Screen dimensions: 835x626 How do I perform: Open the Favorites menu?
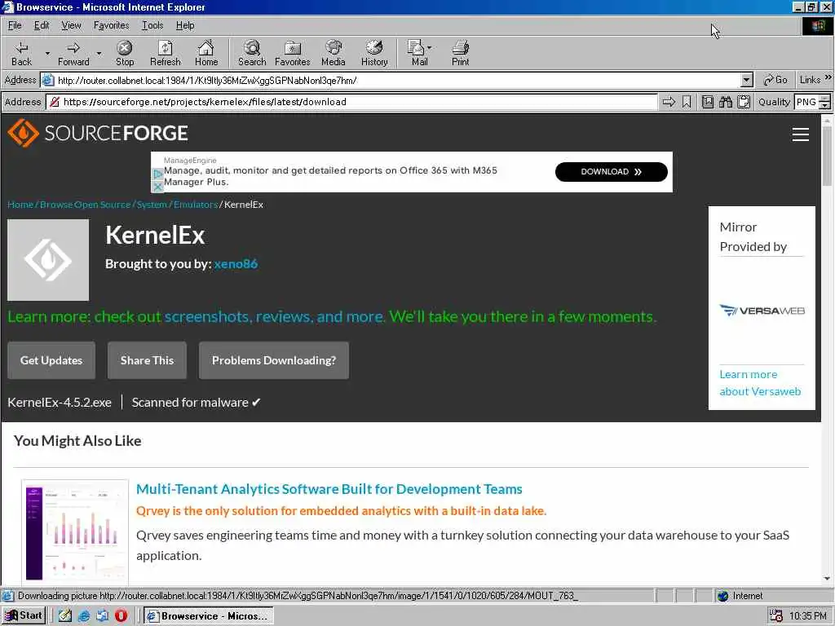click(x=111, y=25)
